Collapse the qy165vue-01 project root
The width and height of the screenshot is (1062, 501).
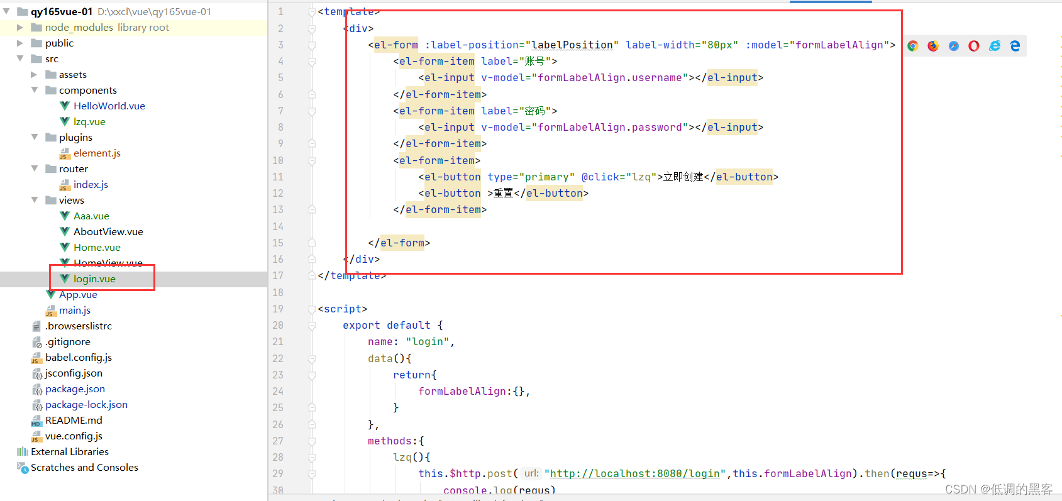click(x=6, y=11)
